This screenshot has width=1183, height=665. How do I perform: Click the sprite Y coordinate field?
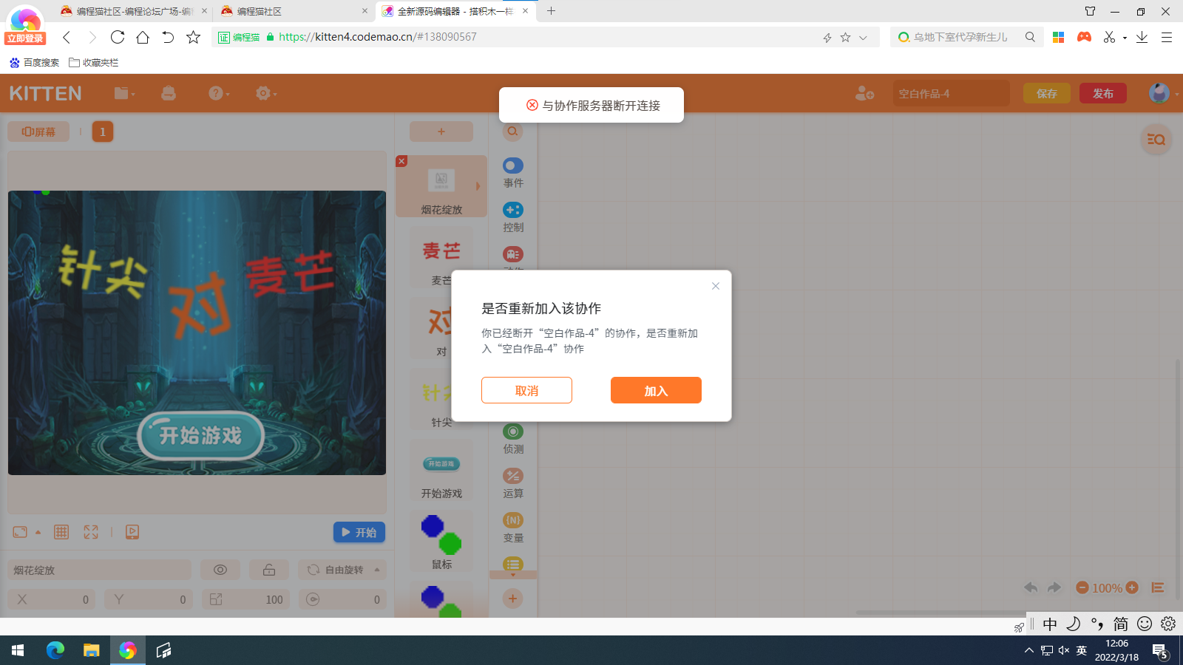click(x=149, y=599)
